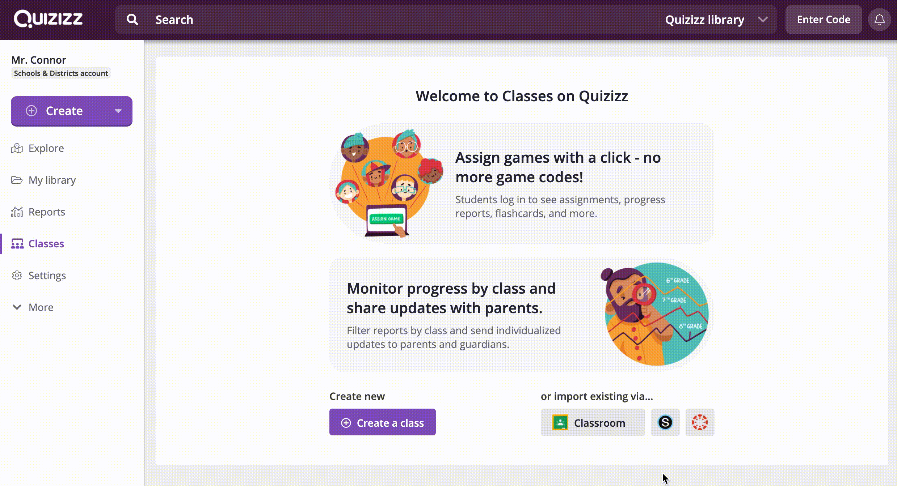The width and height of the screenshot is (897, 486).
Task: Click the Enter Code button
Action: (x=824, y=19)
